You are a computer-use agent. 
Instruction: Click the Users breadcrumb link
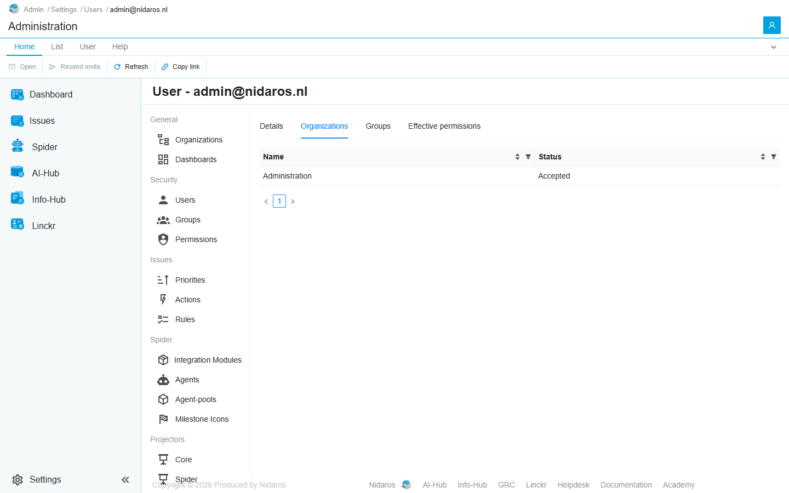(94, 9)
